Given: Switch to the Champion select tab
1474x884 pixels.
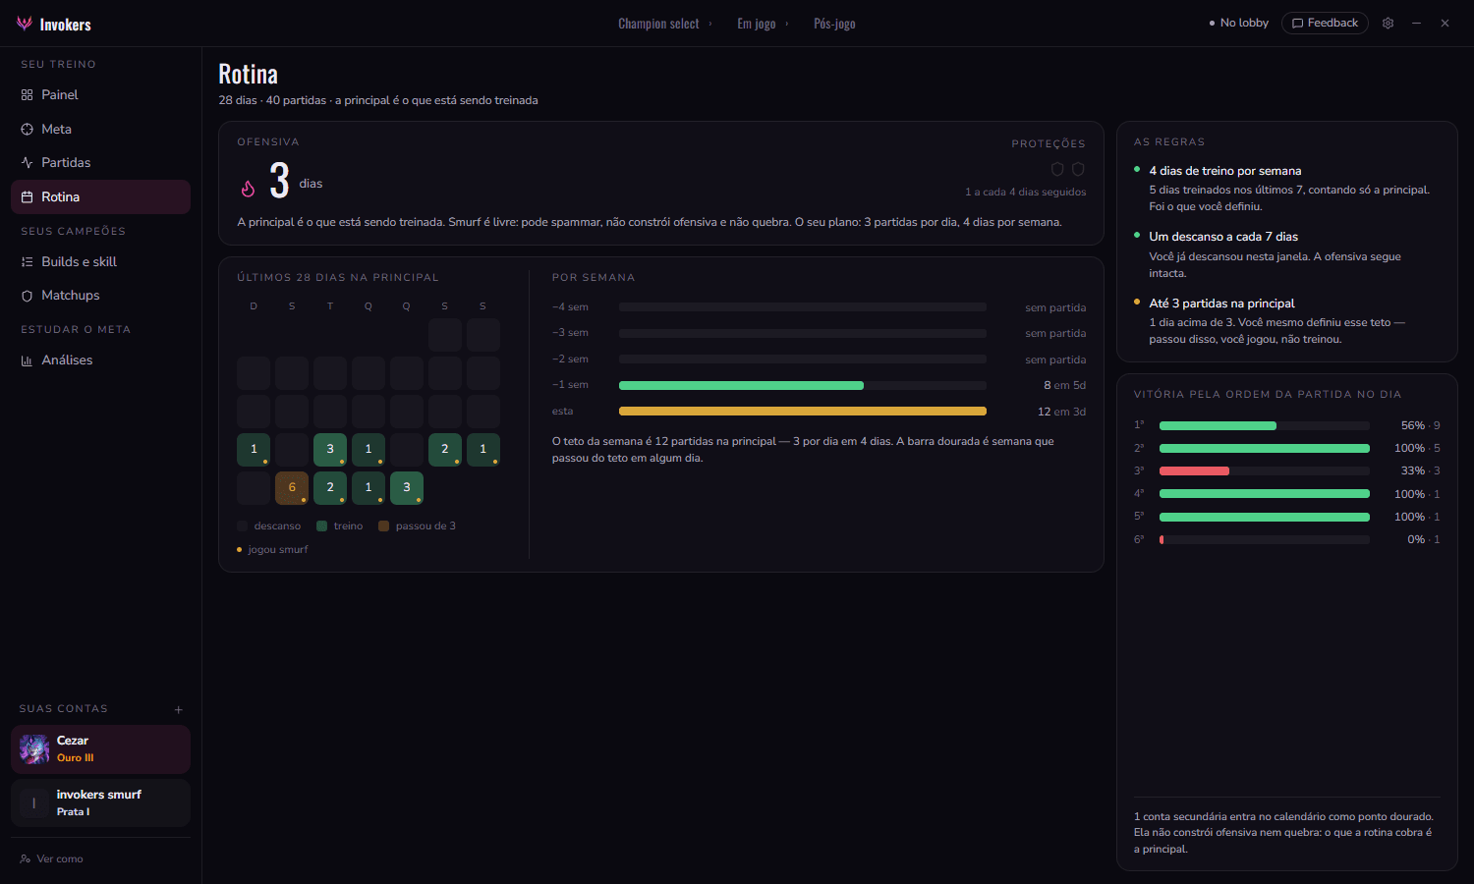Looking at the screenshot, I should pyautogui.click(x=658, y=24).
